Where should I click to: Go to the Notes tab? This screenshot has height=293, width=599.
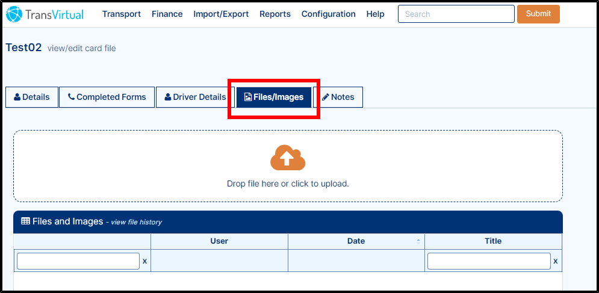coord(338,97)
